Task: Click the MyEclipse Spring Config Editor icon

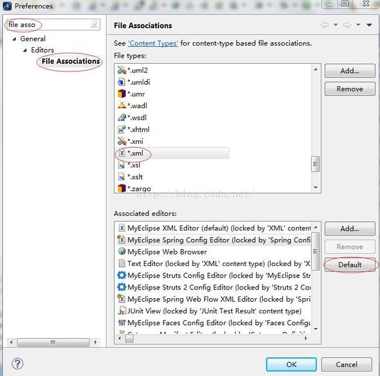Action: tap(122, 240)
